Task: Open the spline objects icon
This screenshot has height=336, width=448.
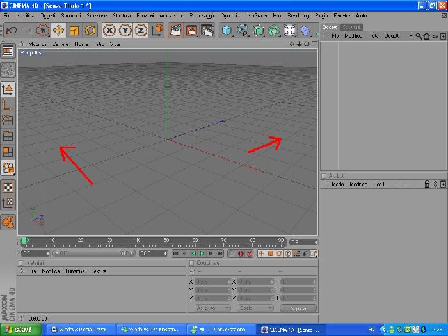Action: [x=243, y=30]
